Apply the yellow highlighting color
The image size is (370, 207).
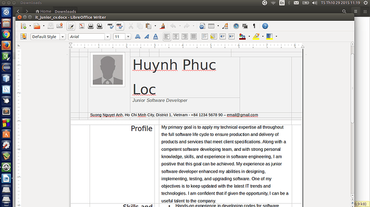pyautogui.click(x=256, y=36)
